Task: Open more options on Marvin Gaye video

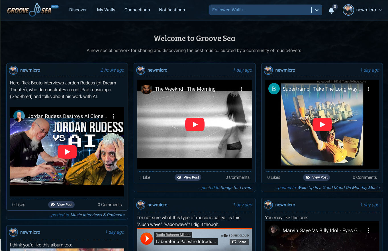Action: pyautogui.click(x=369, y=231)
